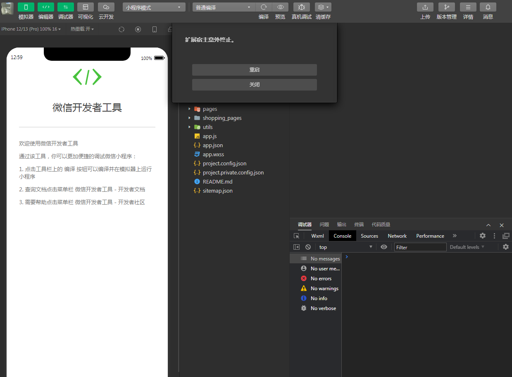The image size is (512, 377).
Task: Switch to the 终端 tab
Action: click(359, 224)
